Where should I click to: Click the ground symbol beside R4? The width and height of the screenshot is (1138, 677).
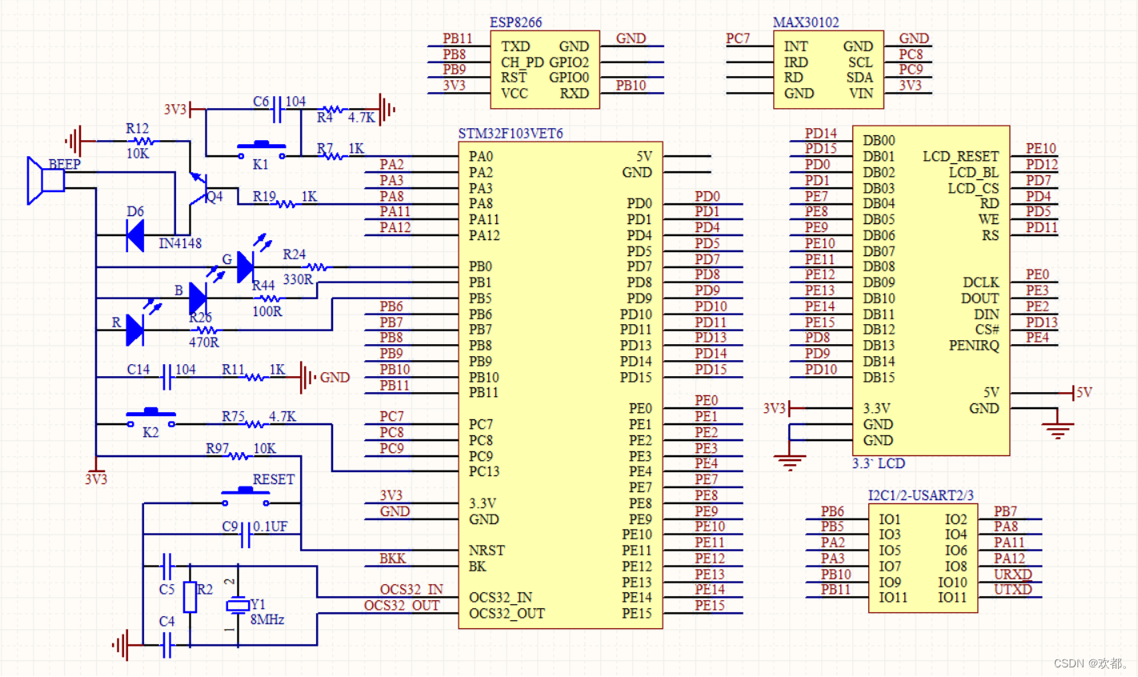coord(385,109)
